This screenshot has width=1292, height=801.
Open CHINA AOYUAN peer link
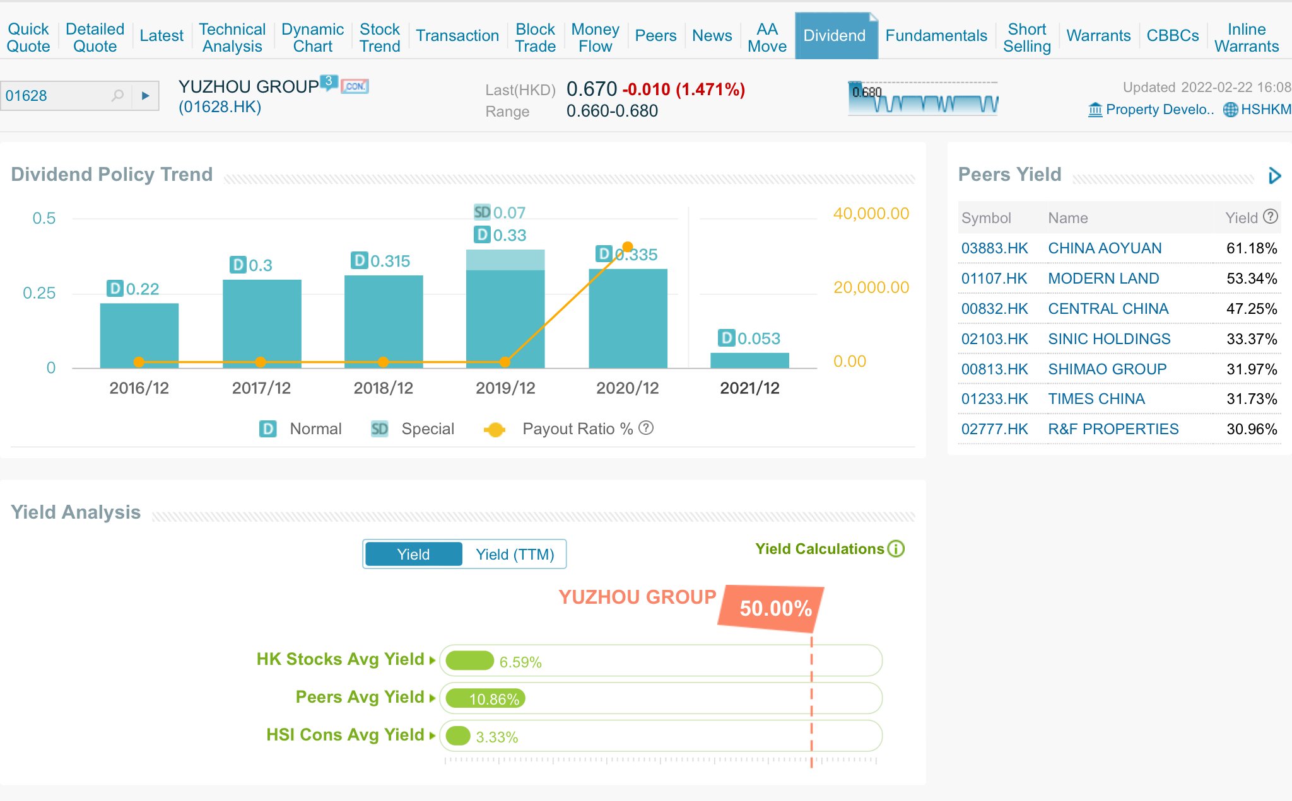click(x=1104, y=248)
